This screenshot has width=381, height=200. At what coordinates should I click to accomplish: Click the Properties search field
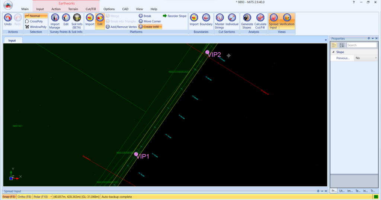click(x=362, y=45)
